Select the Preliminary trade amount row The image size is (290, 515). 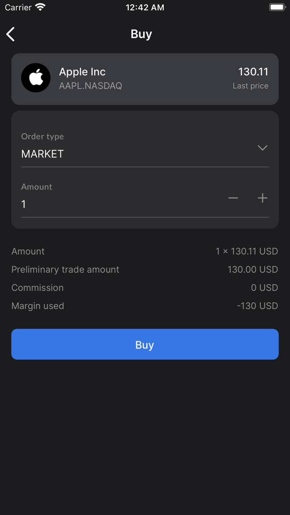coord(145,270)
